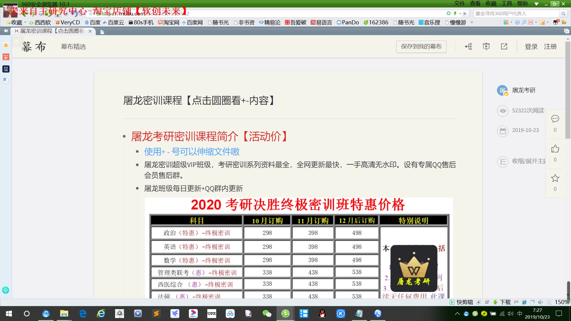The width and height of the screenshot is (571, 321).
Task: Open 收藏 bookmarks dropdown in bookmarks bar
Action: [16, 22]
